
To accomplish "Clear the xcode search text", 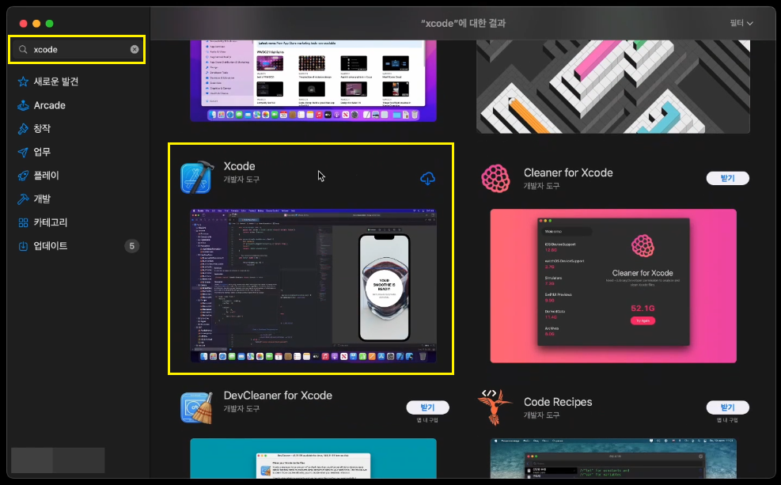I will coord(135,49).
